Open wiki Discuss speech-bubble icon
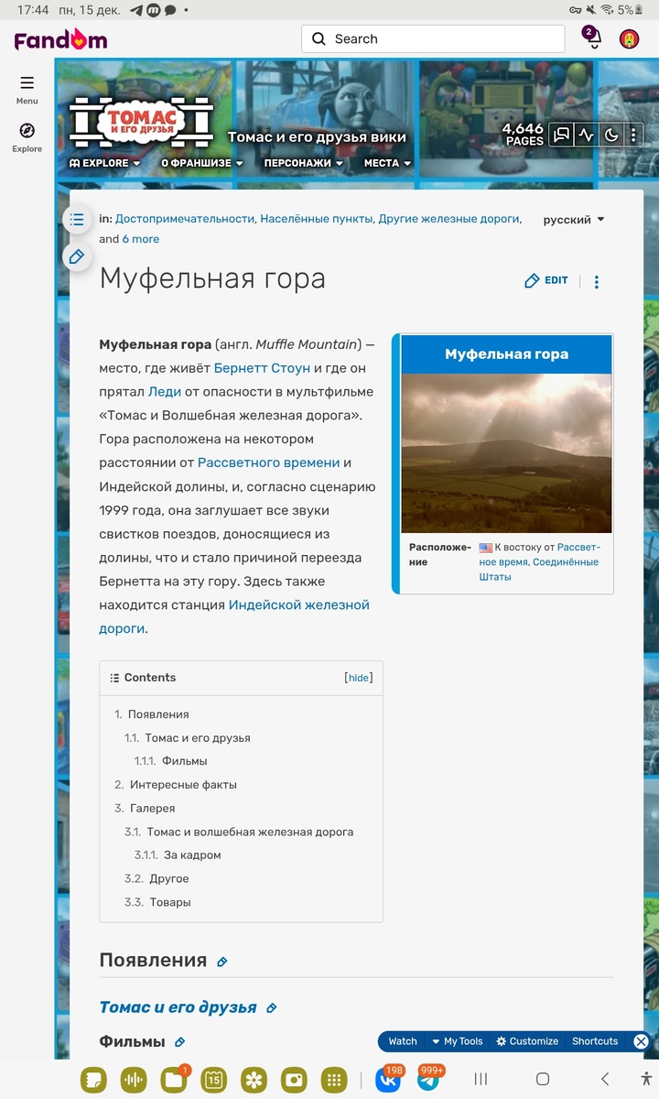Viewport: 659px width, 1099px height. tap(561, 136)
